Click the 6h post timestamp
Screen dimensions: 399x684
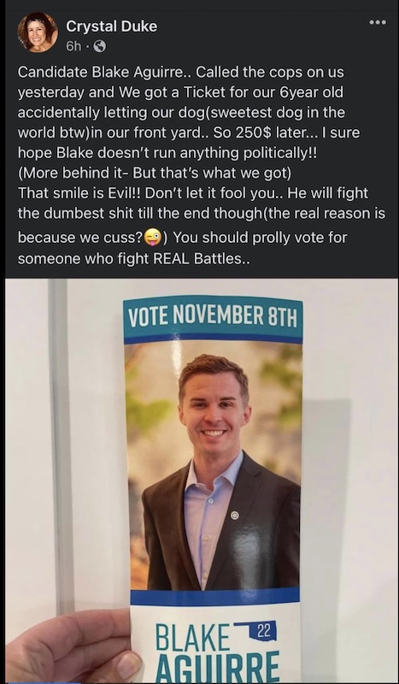click(x=73, y=46)
